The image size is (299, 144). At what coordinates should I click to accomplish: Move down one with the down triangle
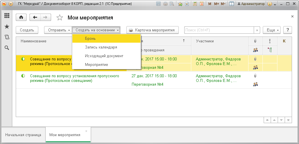click(281, 120)
